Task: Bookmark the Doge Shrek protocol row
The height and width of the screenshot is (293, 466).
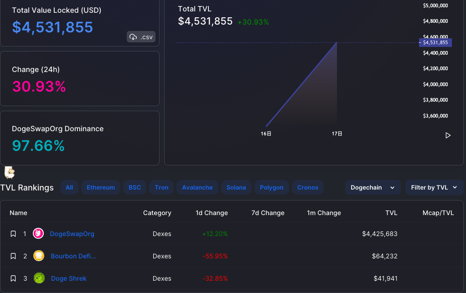Action: point(13,278)
